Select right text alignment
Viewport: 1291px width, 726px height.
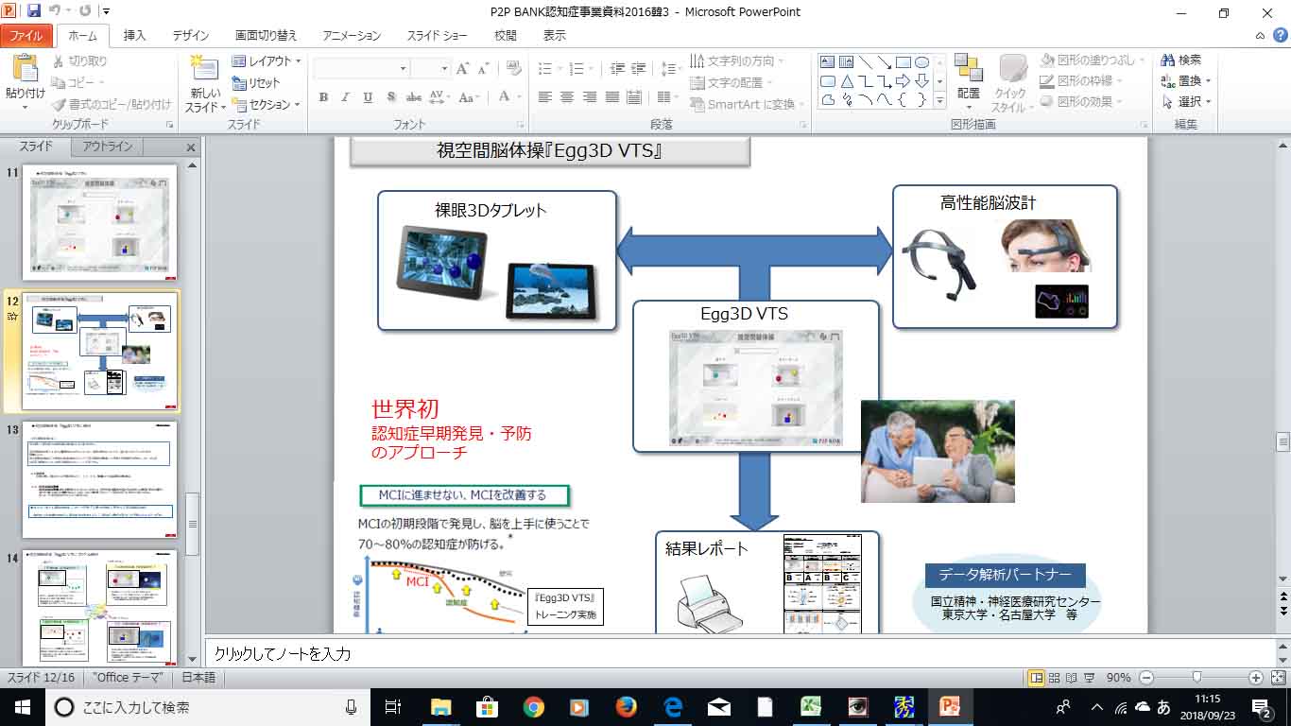[590, 97]
